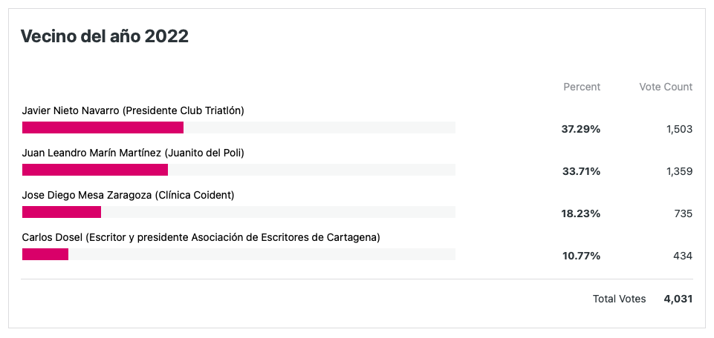Click the 18.23% percentage value
The width and height of the screenshot is (714, 338).
tap(580, 214)
